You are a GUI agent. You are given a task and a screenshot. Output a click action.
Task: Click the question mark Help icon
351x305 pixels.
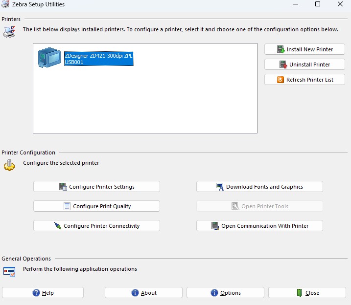point(36,293)
